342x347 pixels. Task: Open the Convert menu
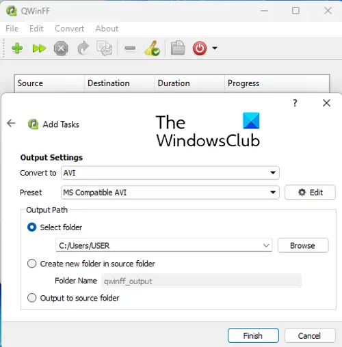point(69,29)
